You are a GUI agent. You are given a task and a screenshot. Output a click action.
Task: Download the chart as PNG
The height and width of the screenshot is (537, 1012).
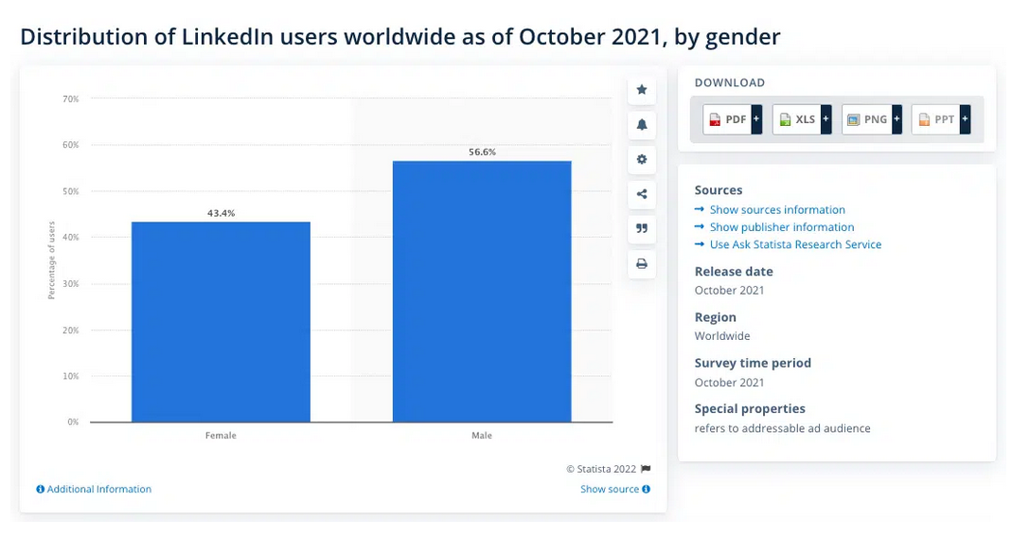click(x=866, y=119)
